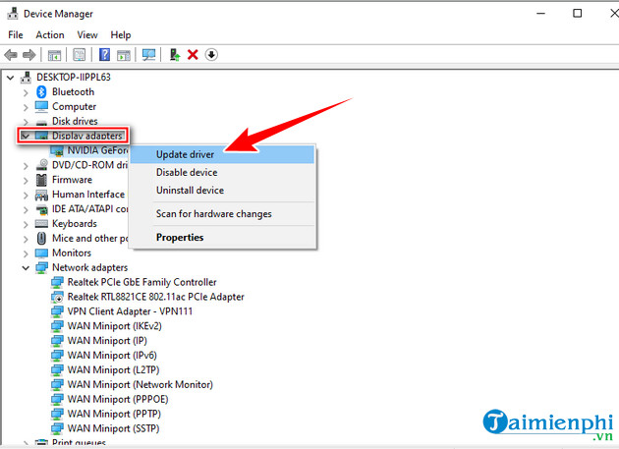Select the Display adapters label
This screenshot has width=619, height=449.
[x=87, y=136]
